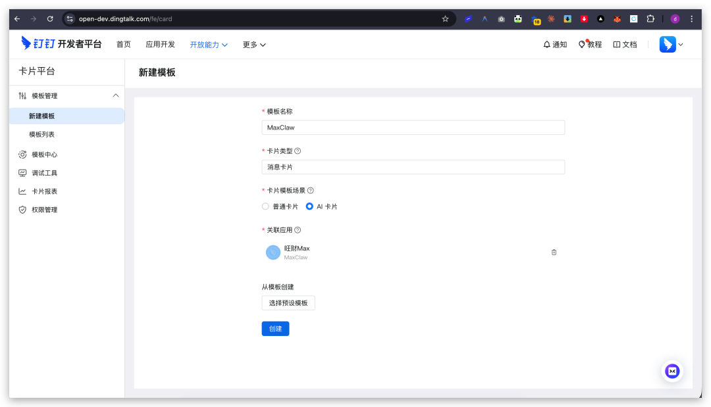Click help icon beside 卡片模板场景
This screenshot has height=407, width=711.
pyautogui.click(x=311, y=191)
